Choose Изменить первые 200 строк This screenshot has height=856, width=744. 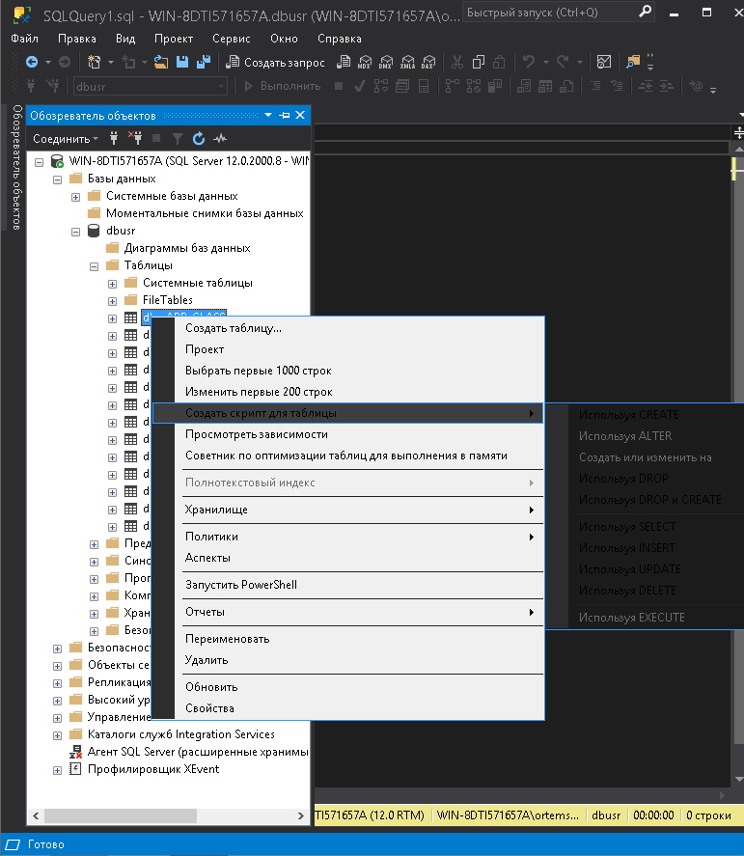tap(348, 392)
